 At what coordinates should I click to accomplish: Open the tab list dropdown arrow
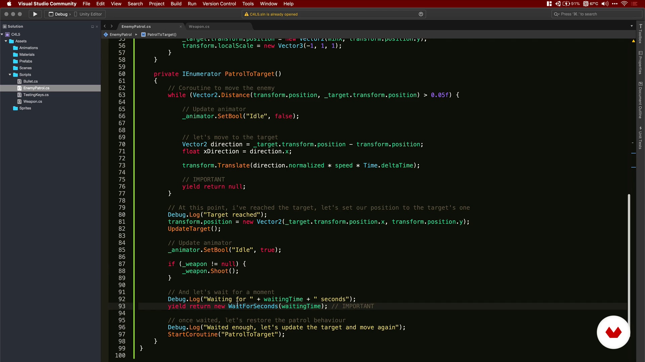point(632,26)
